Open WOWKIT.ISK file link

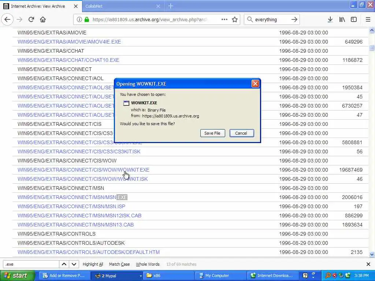(83, 179)
